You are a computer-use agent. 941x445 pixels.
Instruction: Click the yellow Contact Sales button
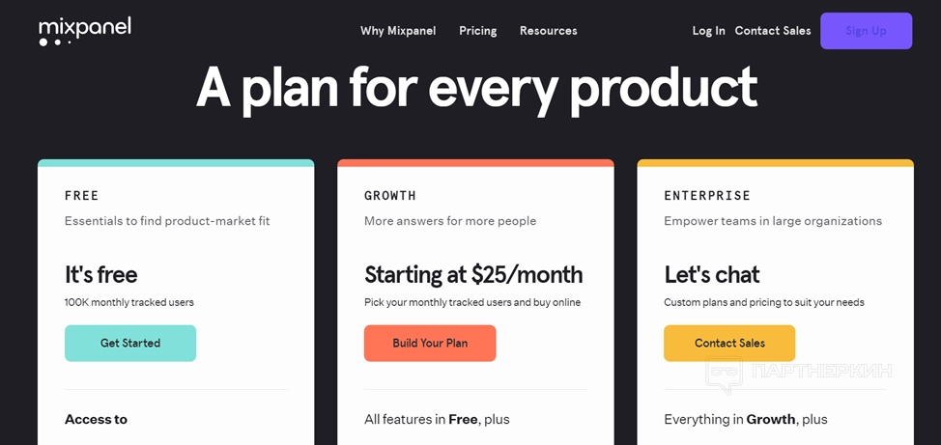pyautogui.click(x=729, y=343)
